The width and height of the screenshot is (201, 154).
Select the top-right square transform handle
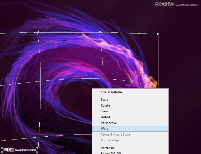(158, 34)
